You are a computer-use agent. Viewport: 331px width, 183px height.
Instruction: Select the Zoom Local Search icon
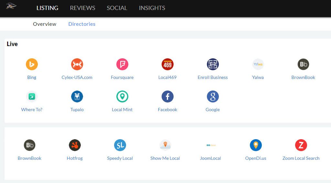click(x=301, y=145)
